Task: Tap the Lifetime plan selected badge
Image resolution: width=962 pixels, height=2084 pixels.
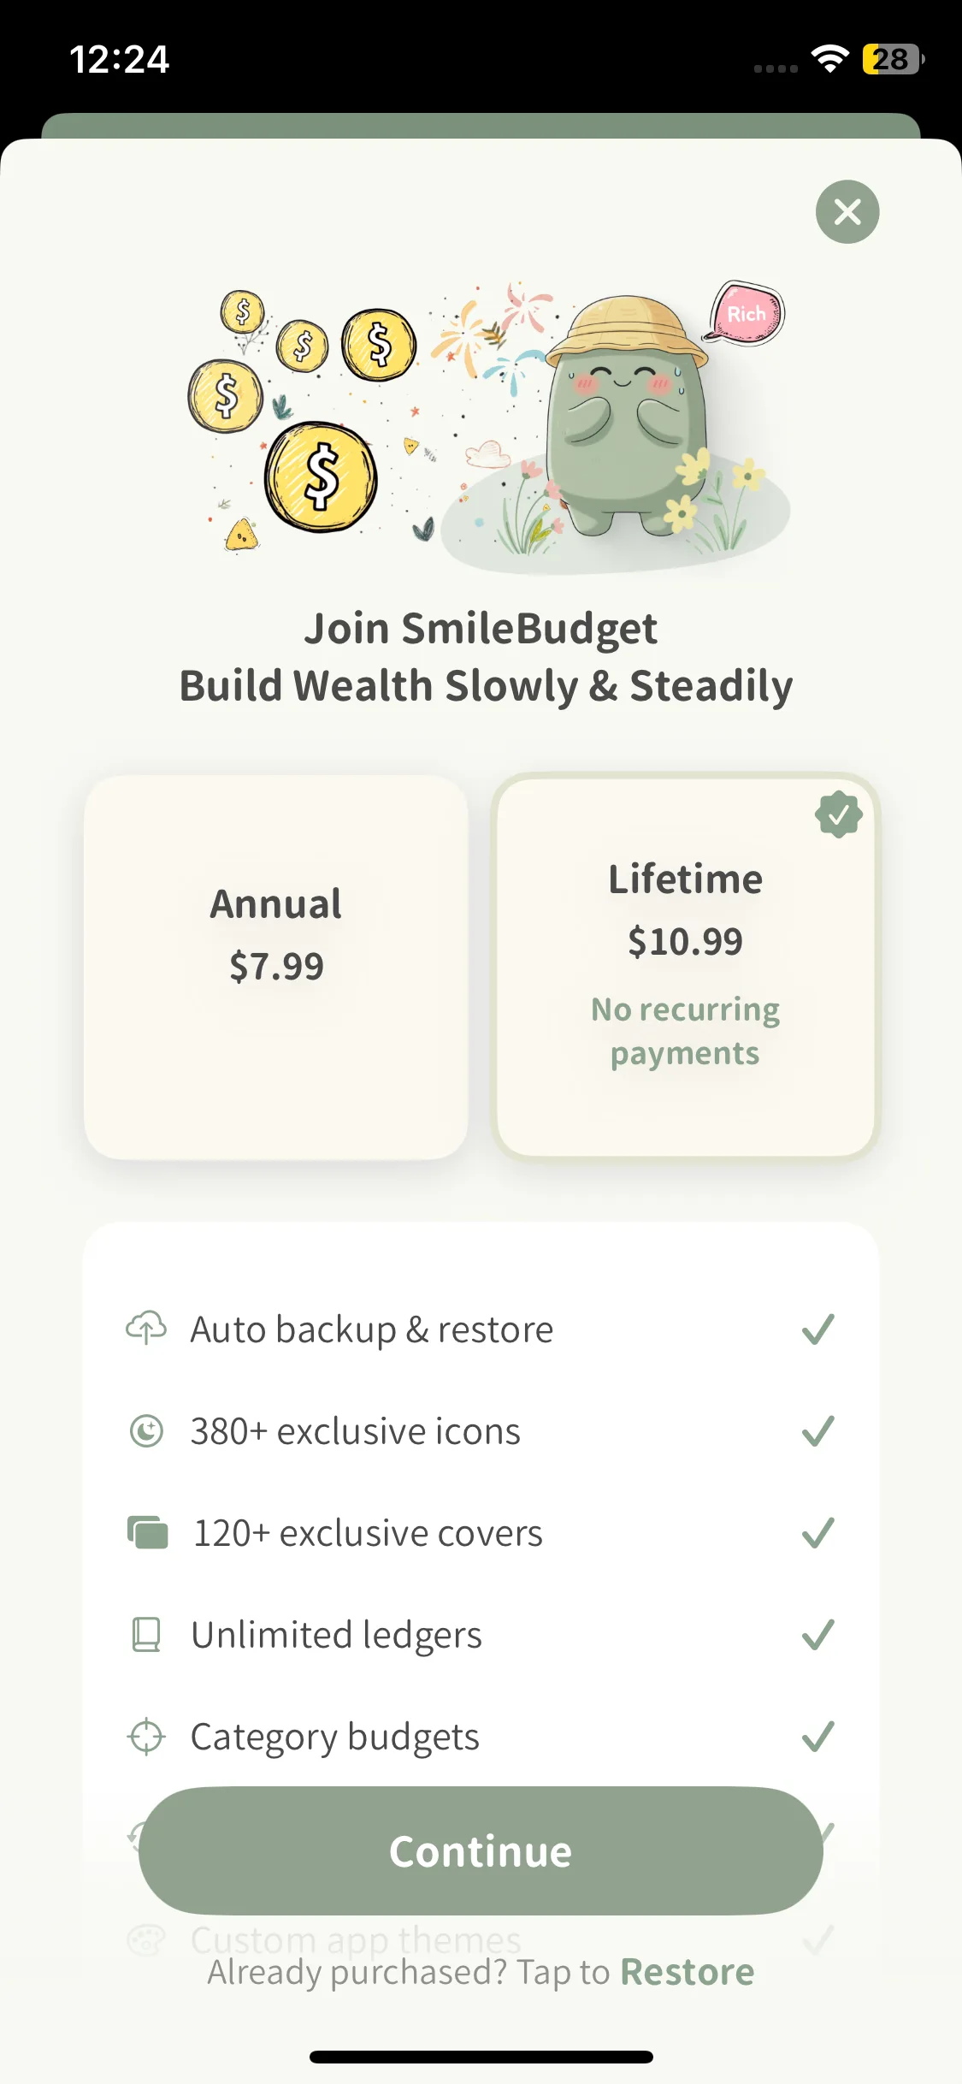Action: (x=839, y=814)
